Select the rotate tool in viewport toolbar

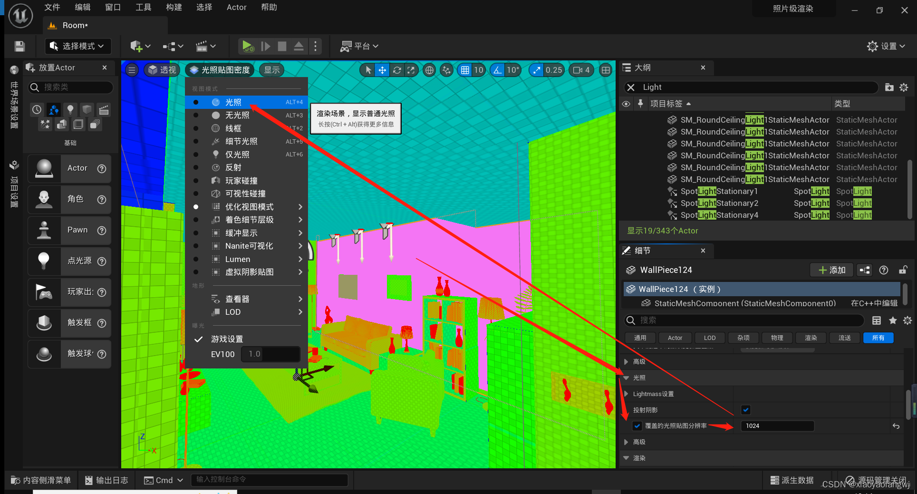click(397, 70)
